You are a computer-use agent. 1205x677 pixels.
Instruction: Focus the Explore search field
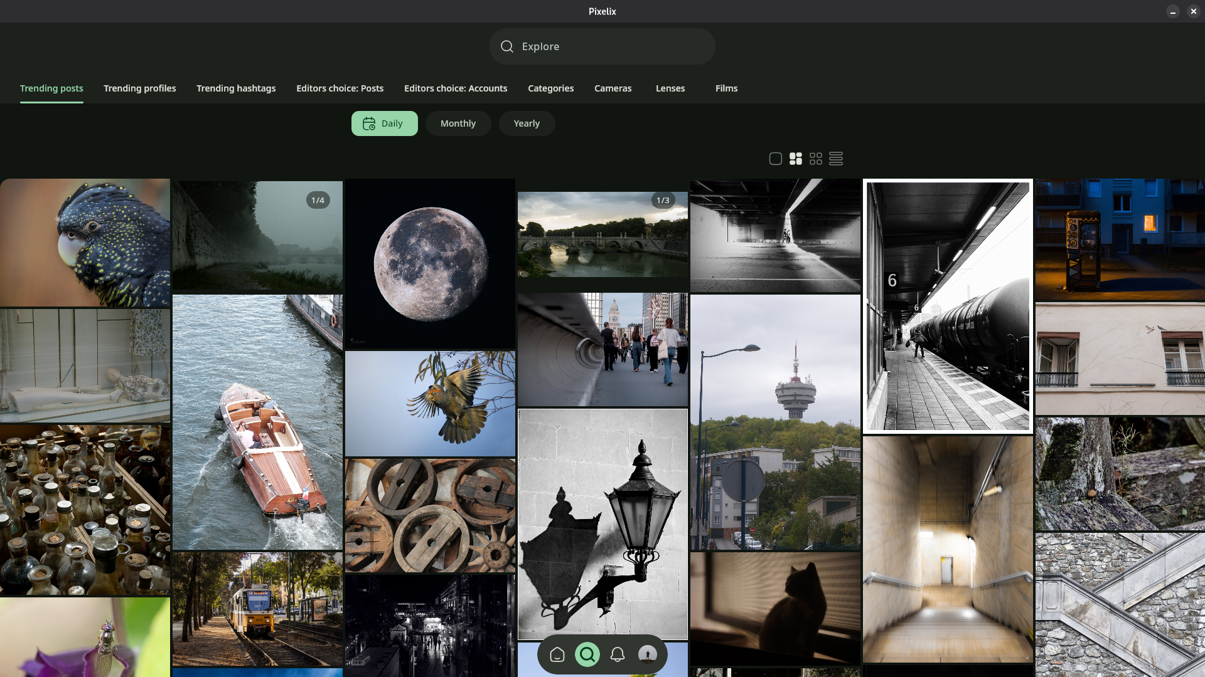click(x=602, y=46)
